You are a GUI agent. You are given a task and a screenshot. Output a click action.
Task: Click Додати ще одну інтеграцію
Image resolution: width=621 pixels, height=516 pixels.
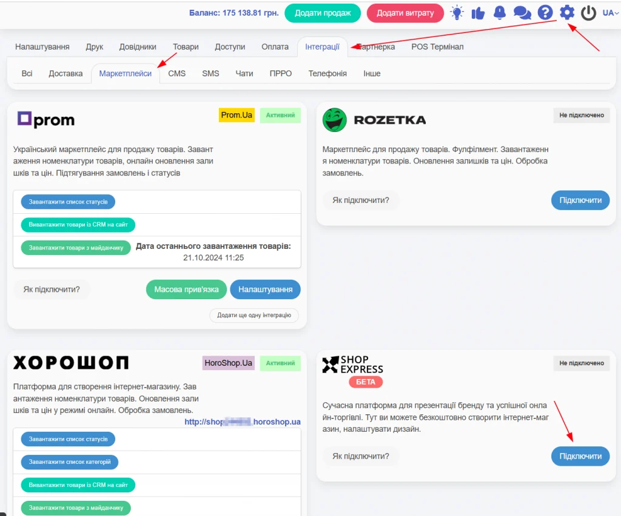tap(254, 315)
